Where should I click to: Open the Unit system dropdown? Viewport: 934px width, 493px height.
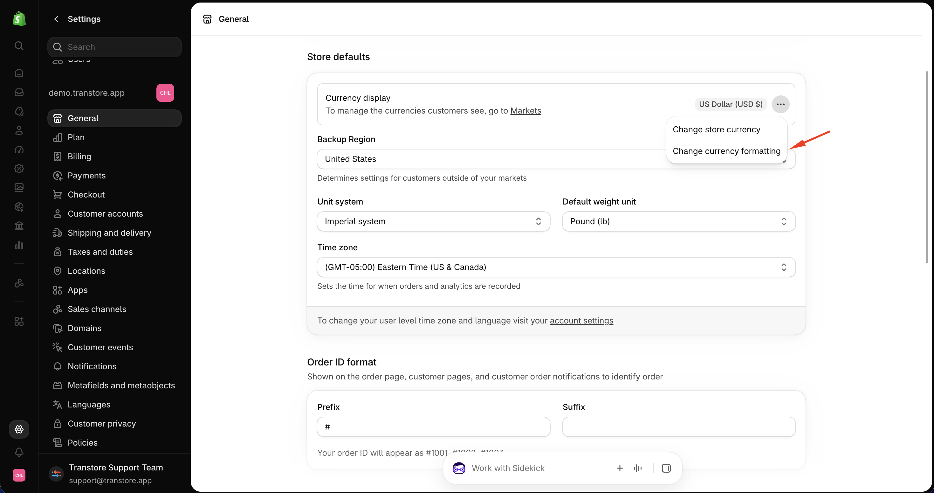[x=433, y=221]
